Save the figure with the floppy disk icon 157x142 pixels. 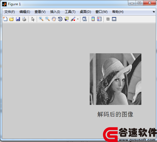tap(18, 19)
